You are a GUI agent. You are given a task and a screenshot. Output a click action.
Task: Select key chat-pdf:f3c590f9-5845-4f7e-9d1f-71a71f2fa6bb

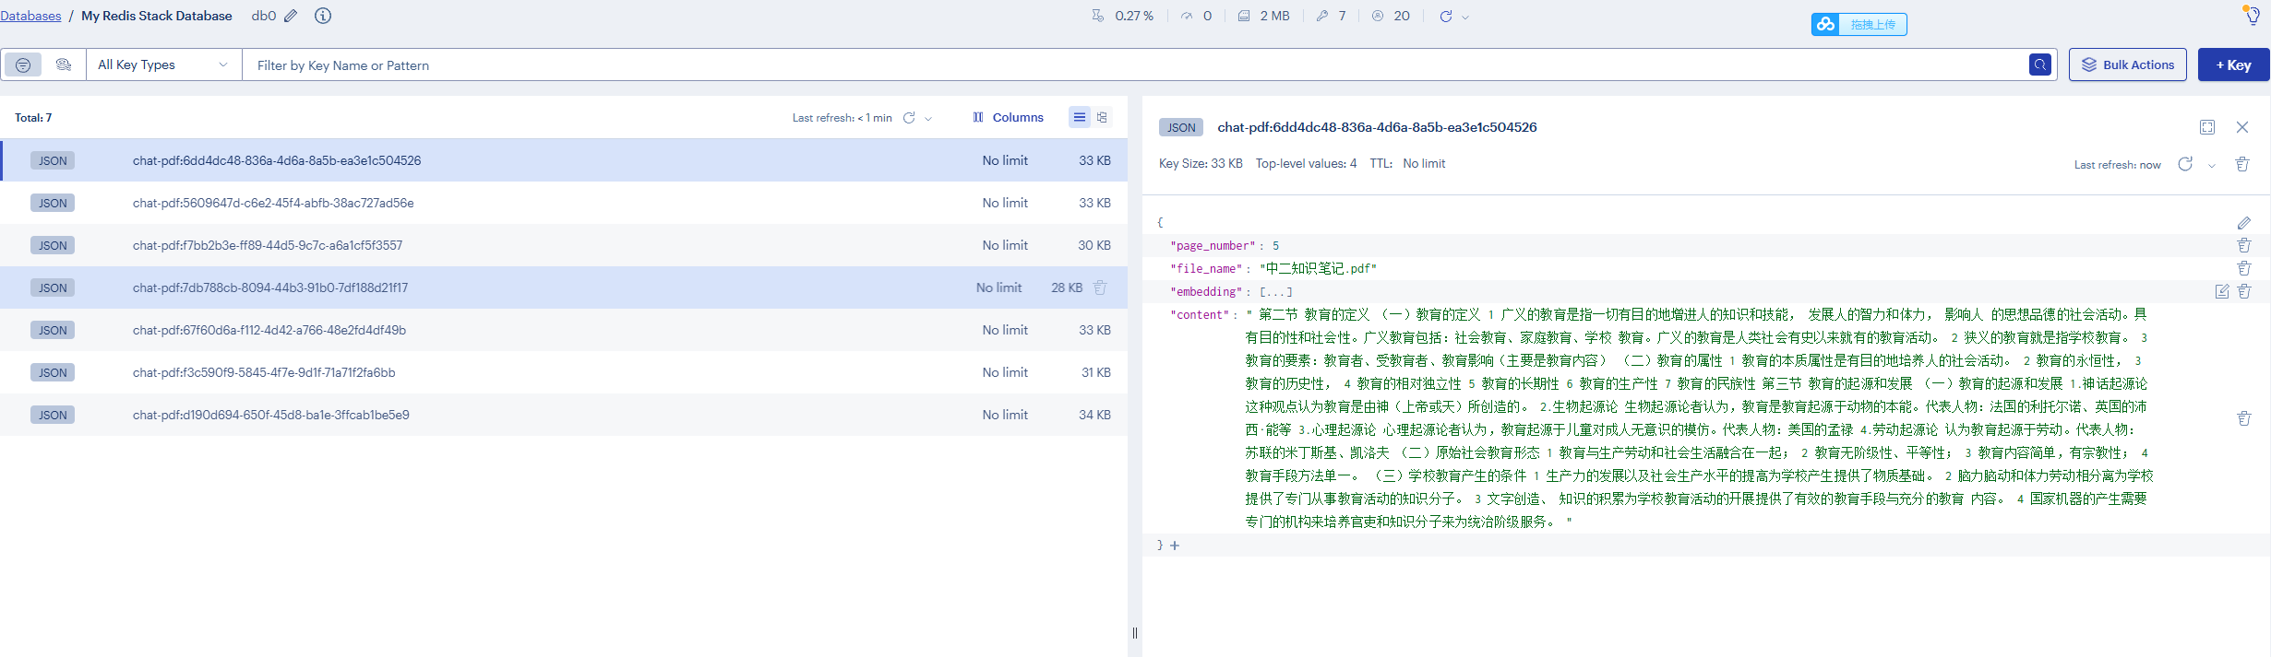[564, 372]
